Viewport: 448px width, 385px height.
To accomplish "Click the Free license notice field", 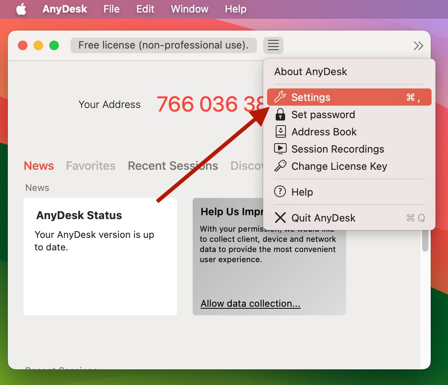I will (x=163, y=45).
